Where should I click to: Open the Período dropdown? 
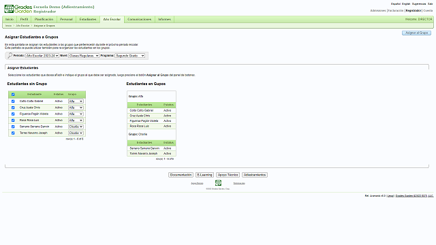click(x=42, y=56)
